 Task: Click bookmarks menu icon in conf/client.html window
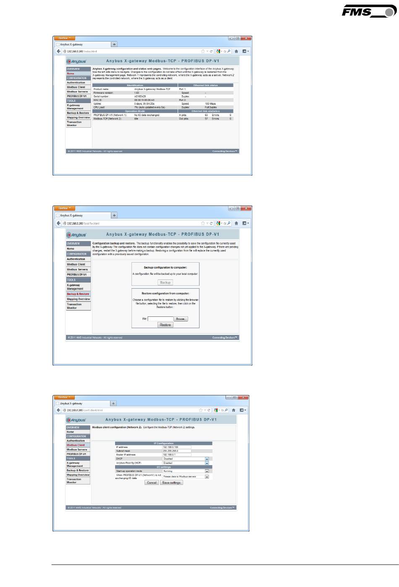tap(242, 410)
